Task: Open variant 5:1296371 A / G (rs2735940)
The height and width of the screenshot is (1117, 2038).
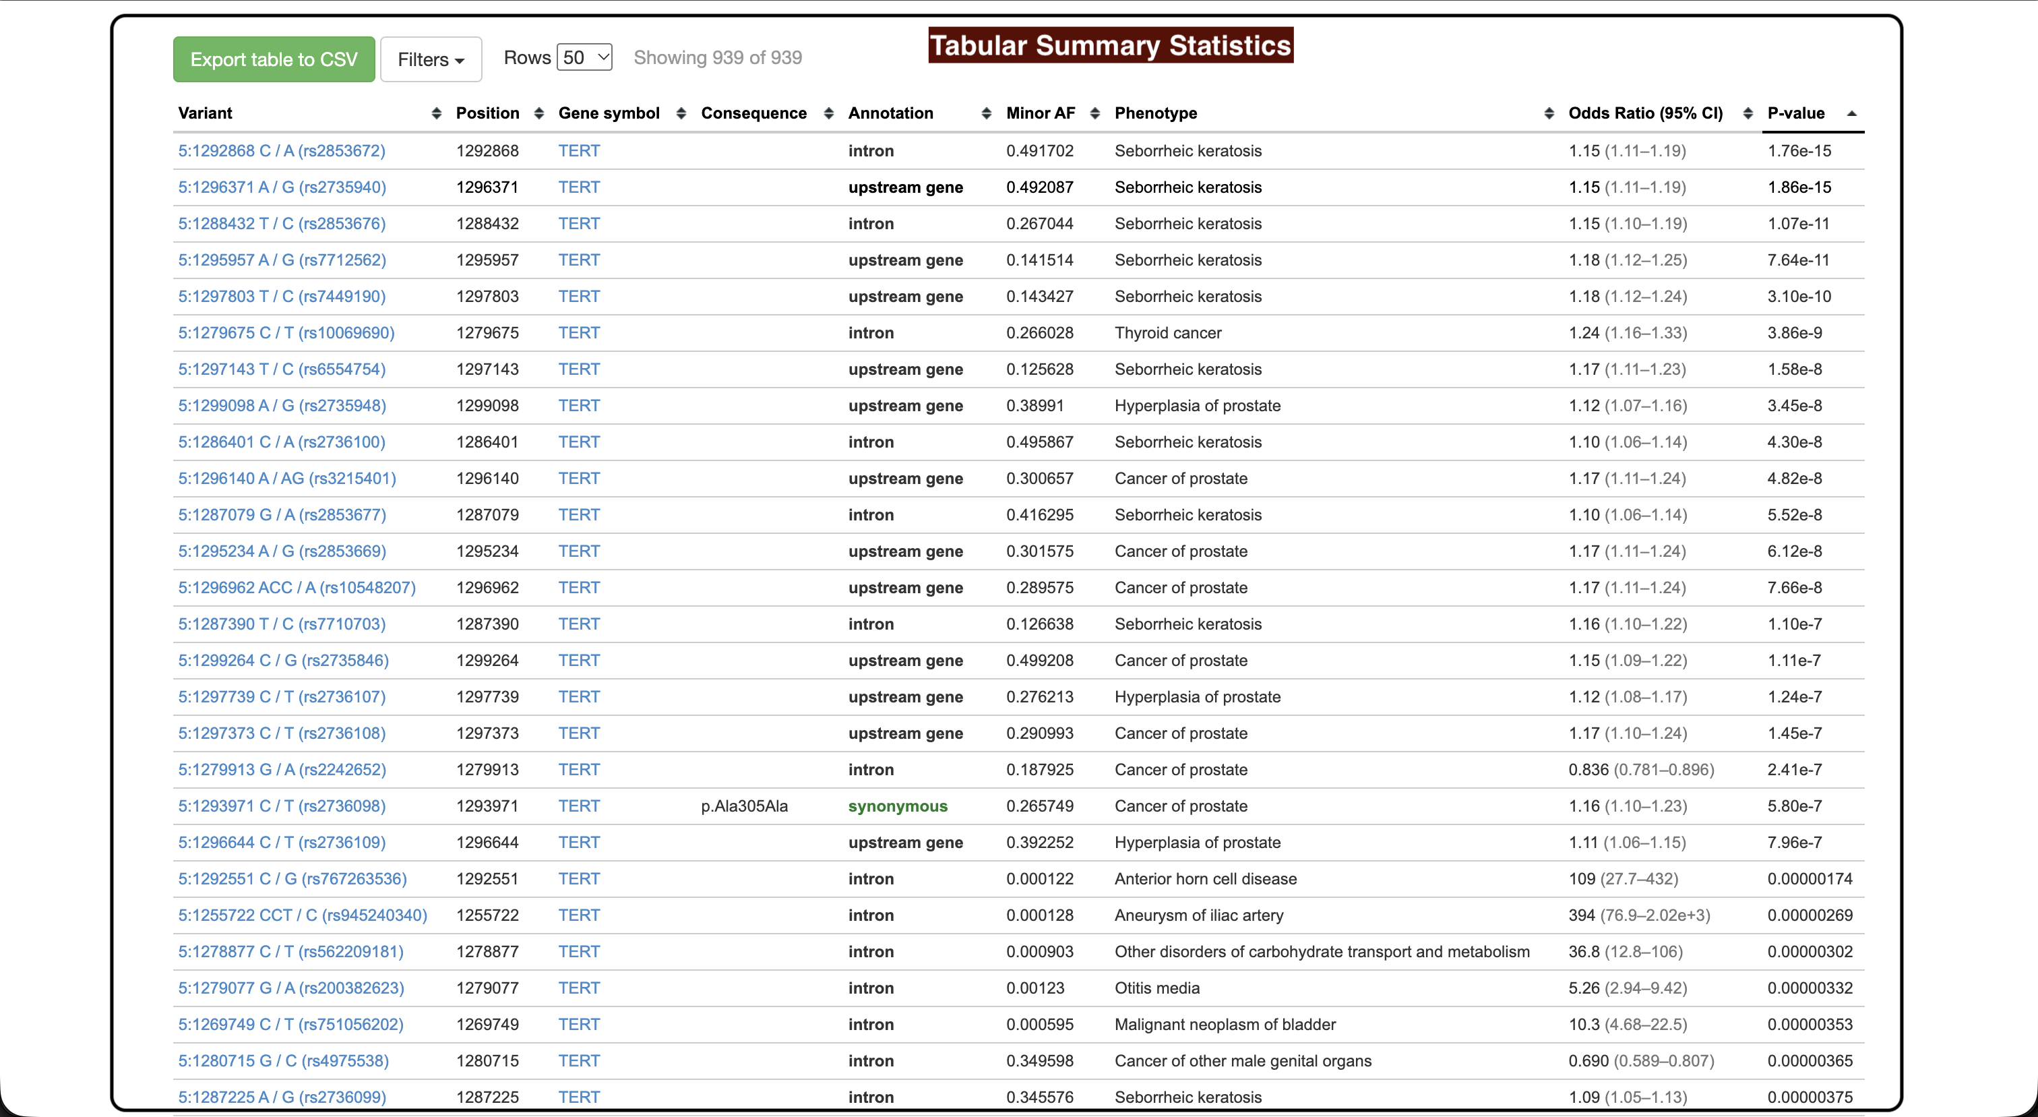Action: click(x=282, y=187)
